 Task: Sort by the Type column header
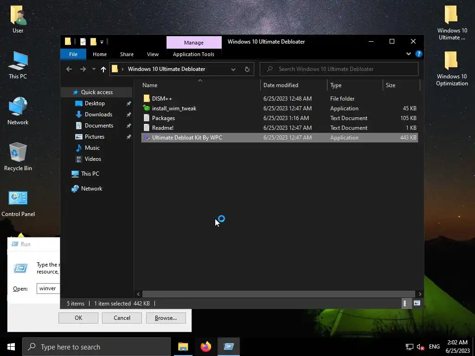[355, 85]
